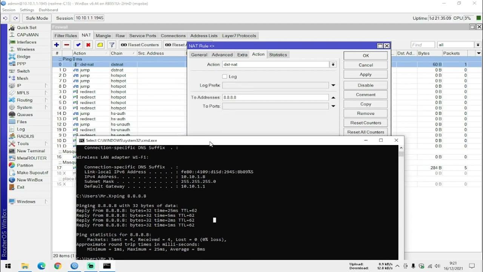Viewport: 483px width, 272px height.
Task: Expand System submenu in sidebar
Action: 46,107
